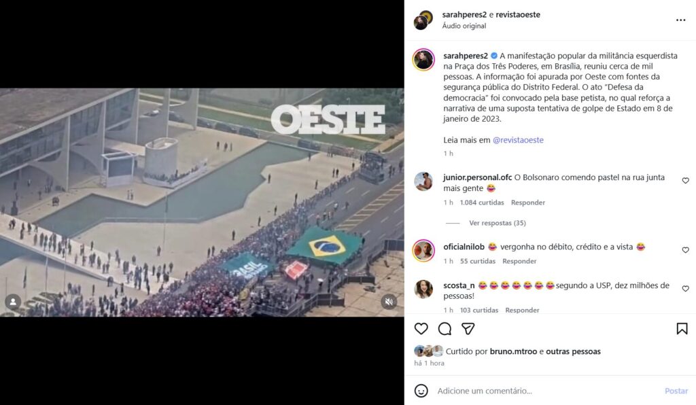Share post via paper plane icon
The width and height of the screenshot is (696, 405).
[468, 329]
